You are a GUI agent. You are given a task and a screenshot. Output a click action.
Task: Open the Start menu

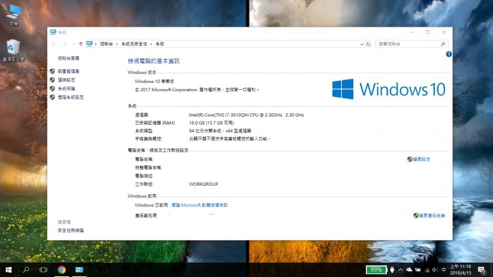pyautogui.click(x=8, y=269)
